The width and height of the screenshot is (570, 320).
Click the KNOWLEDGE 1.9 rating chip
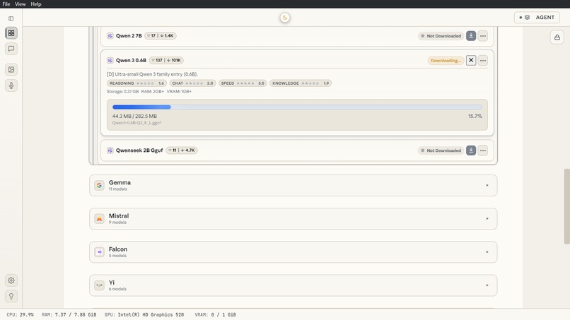301,83
